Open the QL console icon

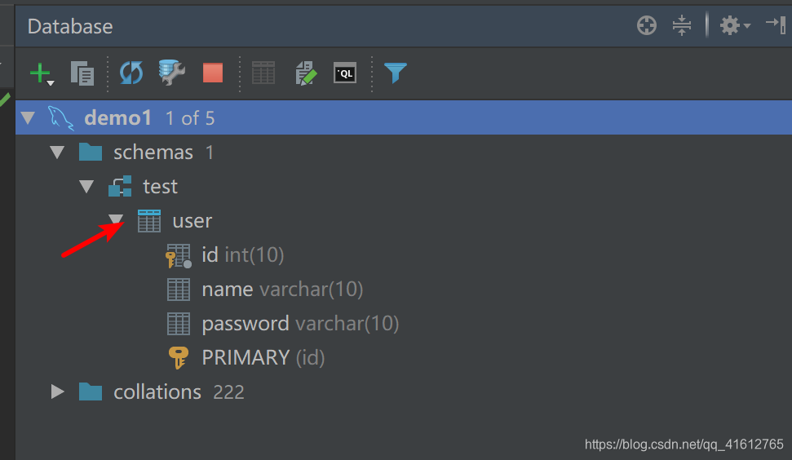(x=345, y=73)
